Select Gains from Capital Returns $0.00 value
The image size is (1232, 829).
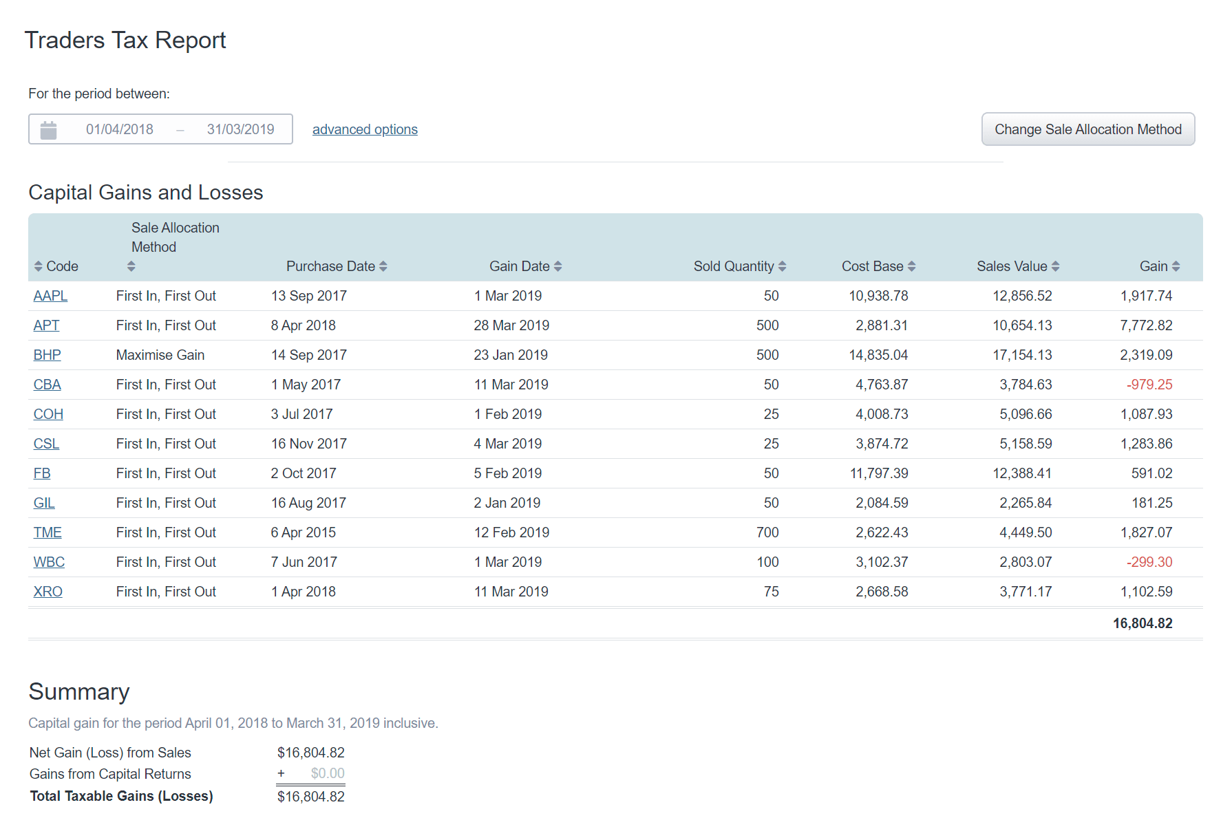(x=328, y=773)
